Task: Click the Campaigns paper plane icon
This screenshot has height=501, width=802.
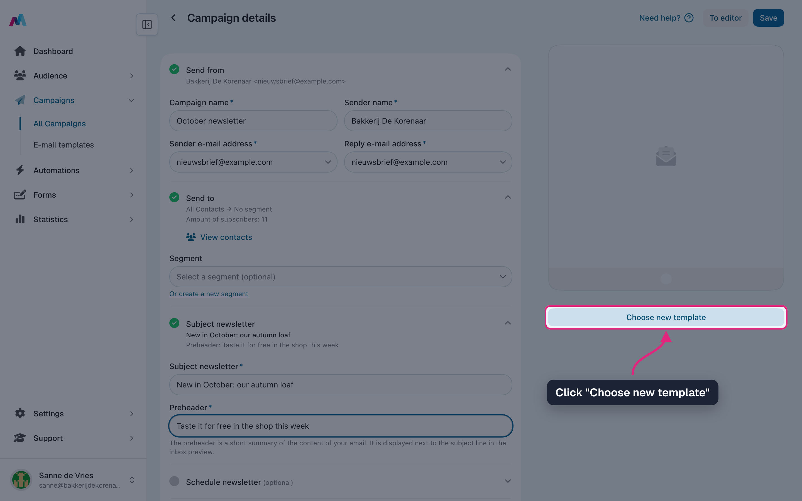Action: point(20,100)
